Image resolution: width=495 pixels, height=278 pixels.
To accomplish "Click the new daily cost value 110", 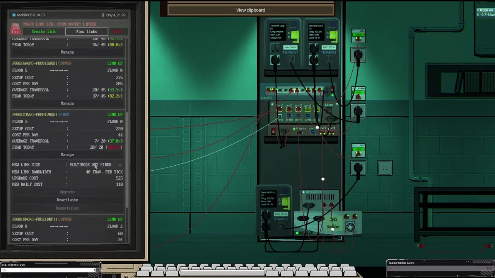I will 119,185.
